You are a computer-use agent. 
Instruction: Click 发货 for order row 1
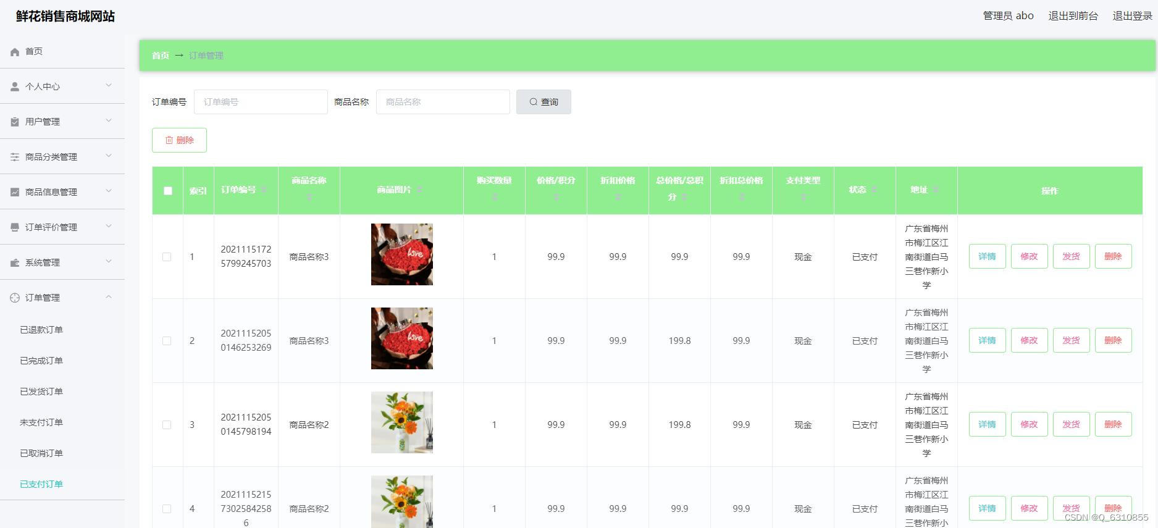pyautogui.click(x=1071, y=256)
